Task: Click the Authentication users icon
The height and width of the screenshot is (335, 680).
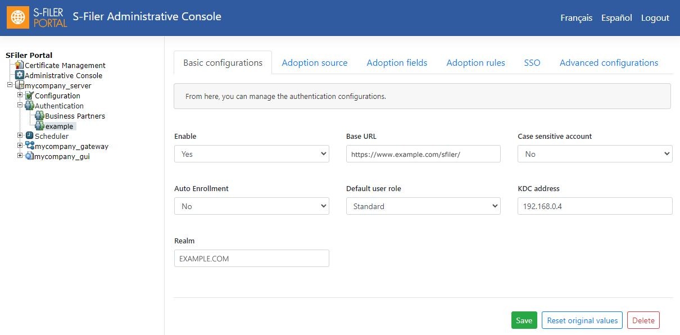Action: [x=30, y=106]
